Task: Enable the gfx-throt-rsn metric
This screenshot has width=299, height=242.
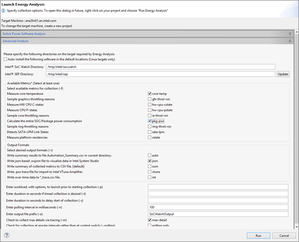Action: tap(150, 99)
